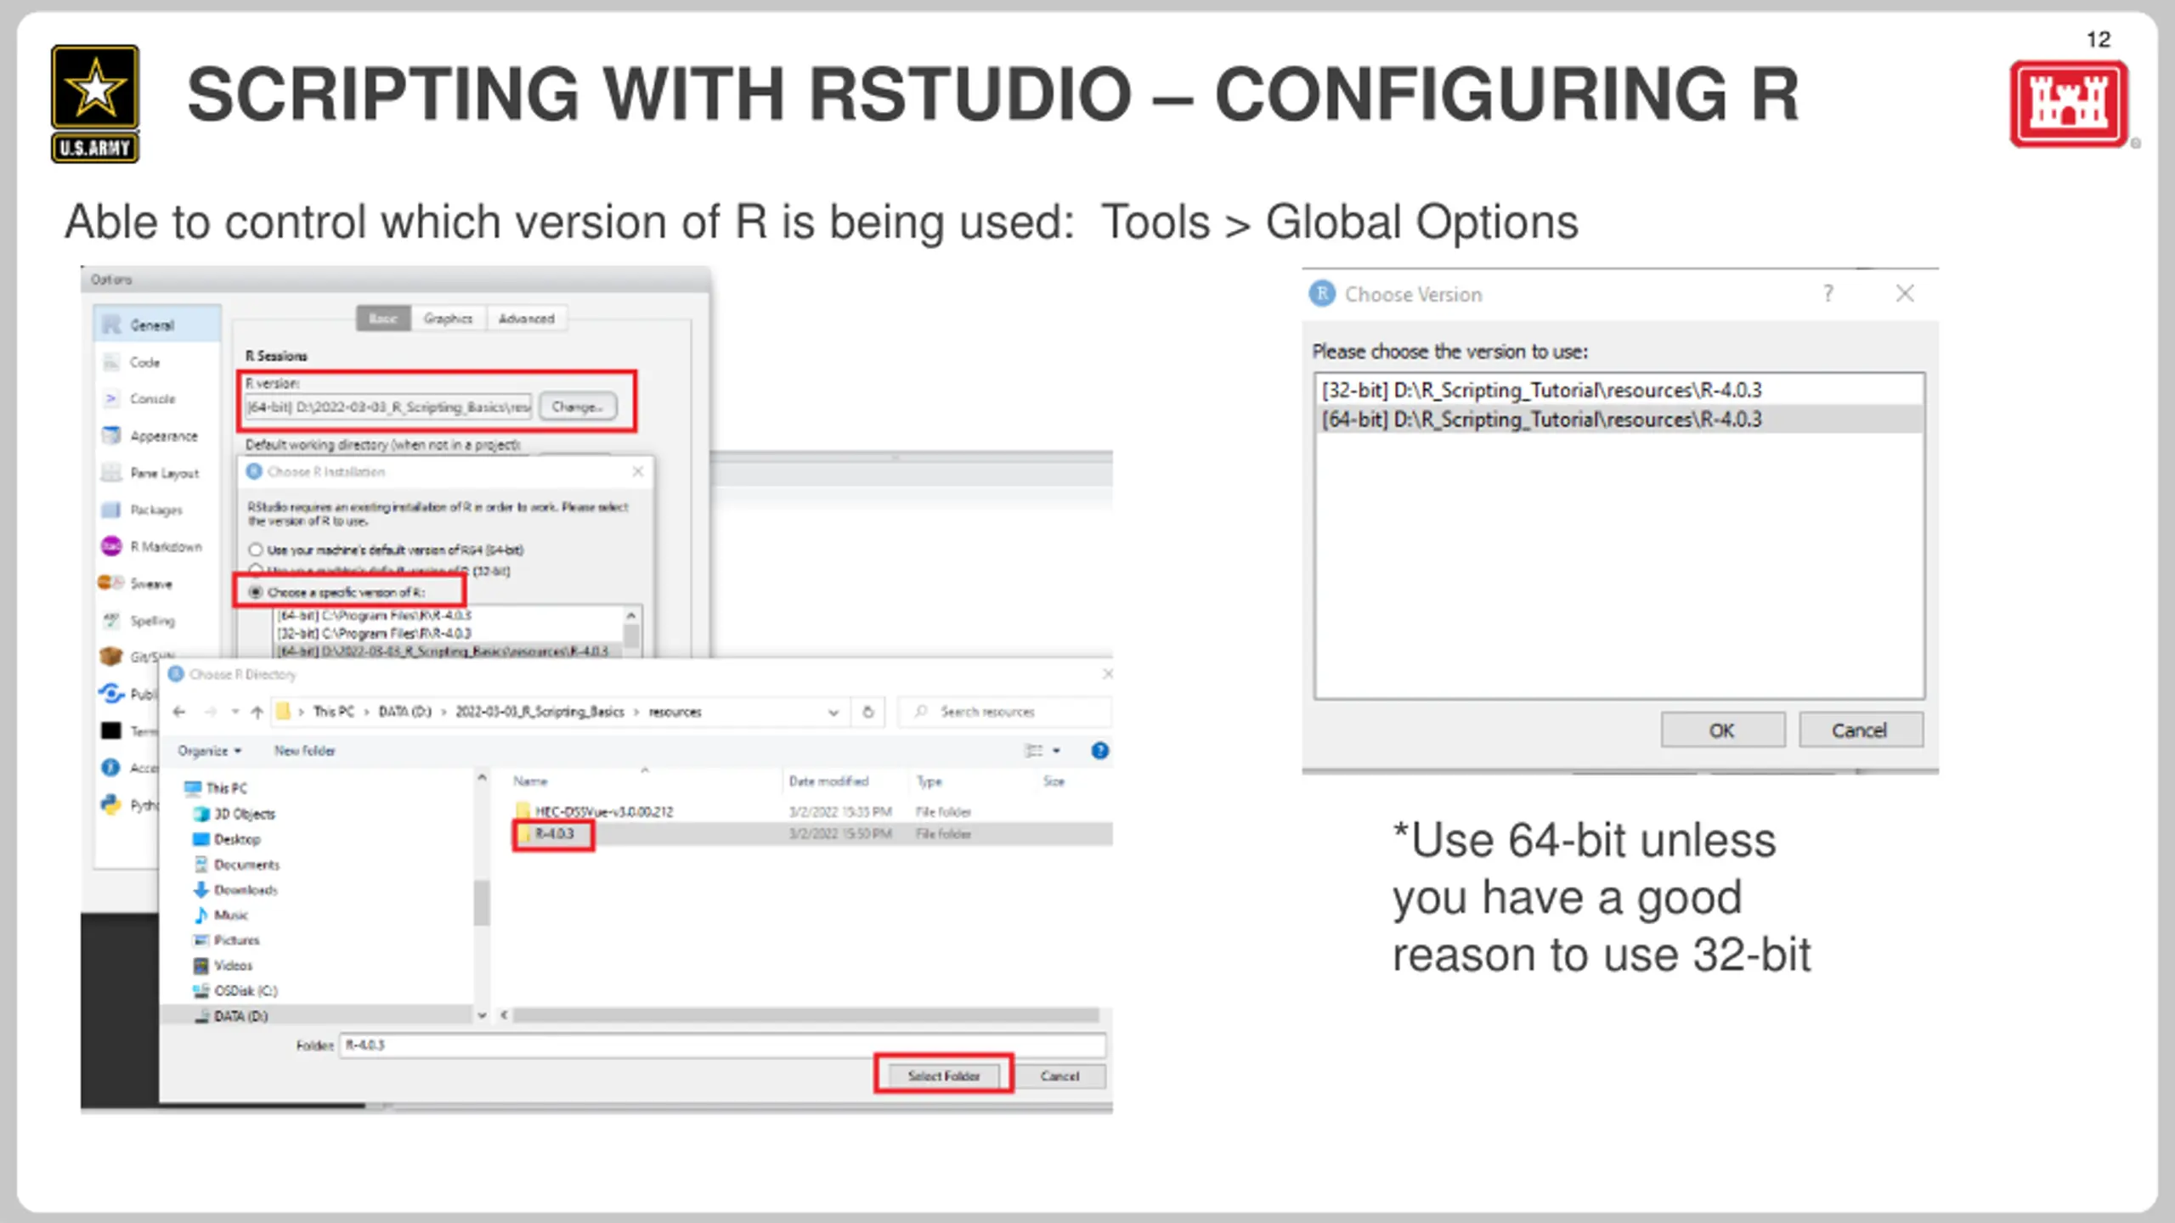Open the Packages options category

[155, 510]
